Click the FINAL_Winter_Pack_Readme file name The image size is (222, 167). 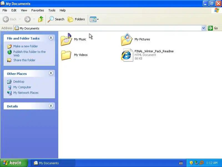click(154, 51)
